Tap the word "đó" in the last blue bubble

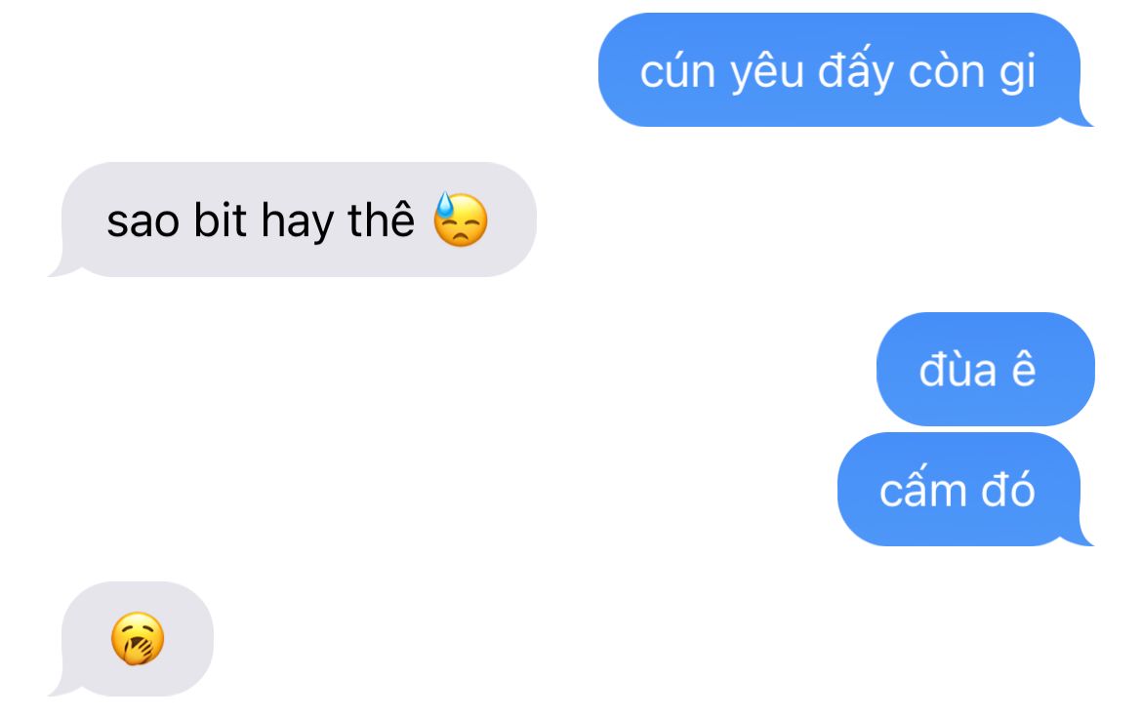tap(1008, 488)
